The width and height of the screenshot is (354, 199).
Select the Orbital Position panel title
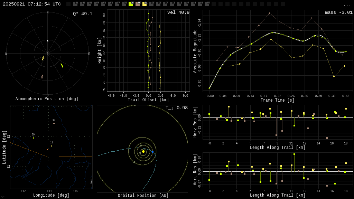[x=143, y=196]
